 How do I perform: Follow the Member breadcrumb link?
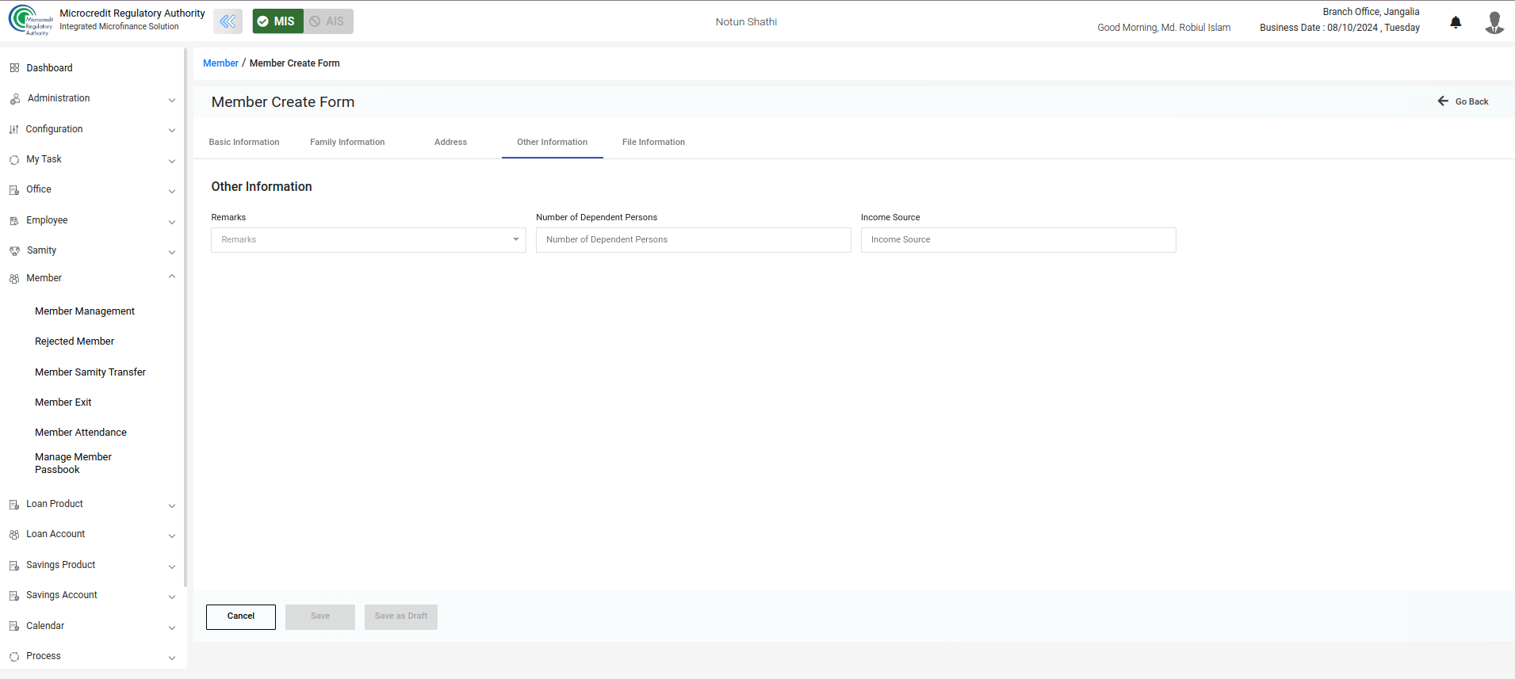(220, 63)
